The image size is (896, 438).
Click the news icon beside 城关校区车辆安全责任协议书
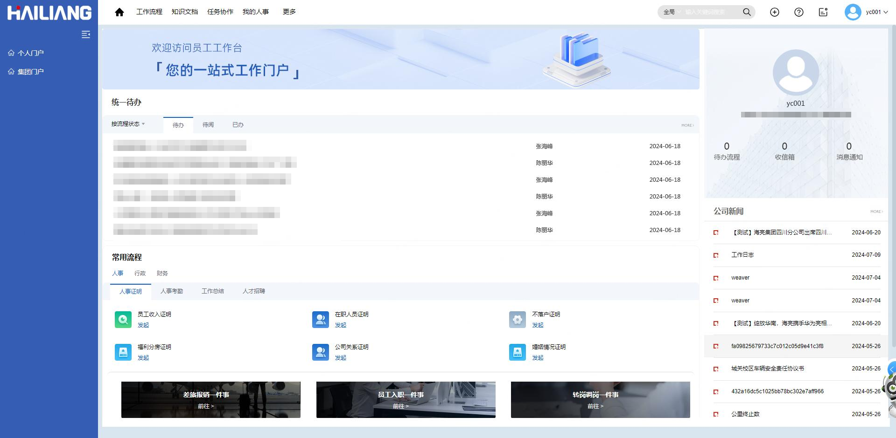(x=716, y=369)
